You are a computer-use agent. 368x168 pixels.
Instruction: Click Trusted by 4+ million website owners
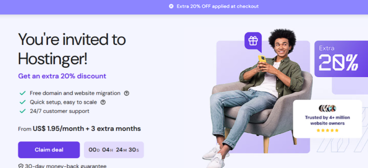pyautogui.click(x=327, y=120)
